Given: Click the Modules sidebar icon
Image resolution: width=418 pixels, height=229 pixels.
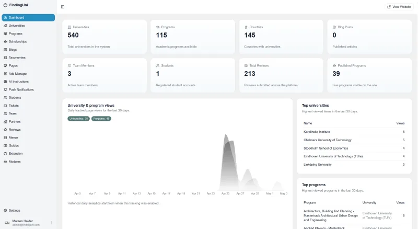Looking at the screenshot, I should click(x=5, y=162).
